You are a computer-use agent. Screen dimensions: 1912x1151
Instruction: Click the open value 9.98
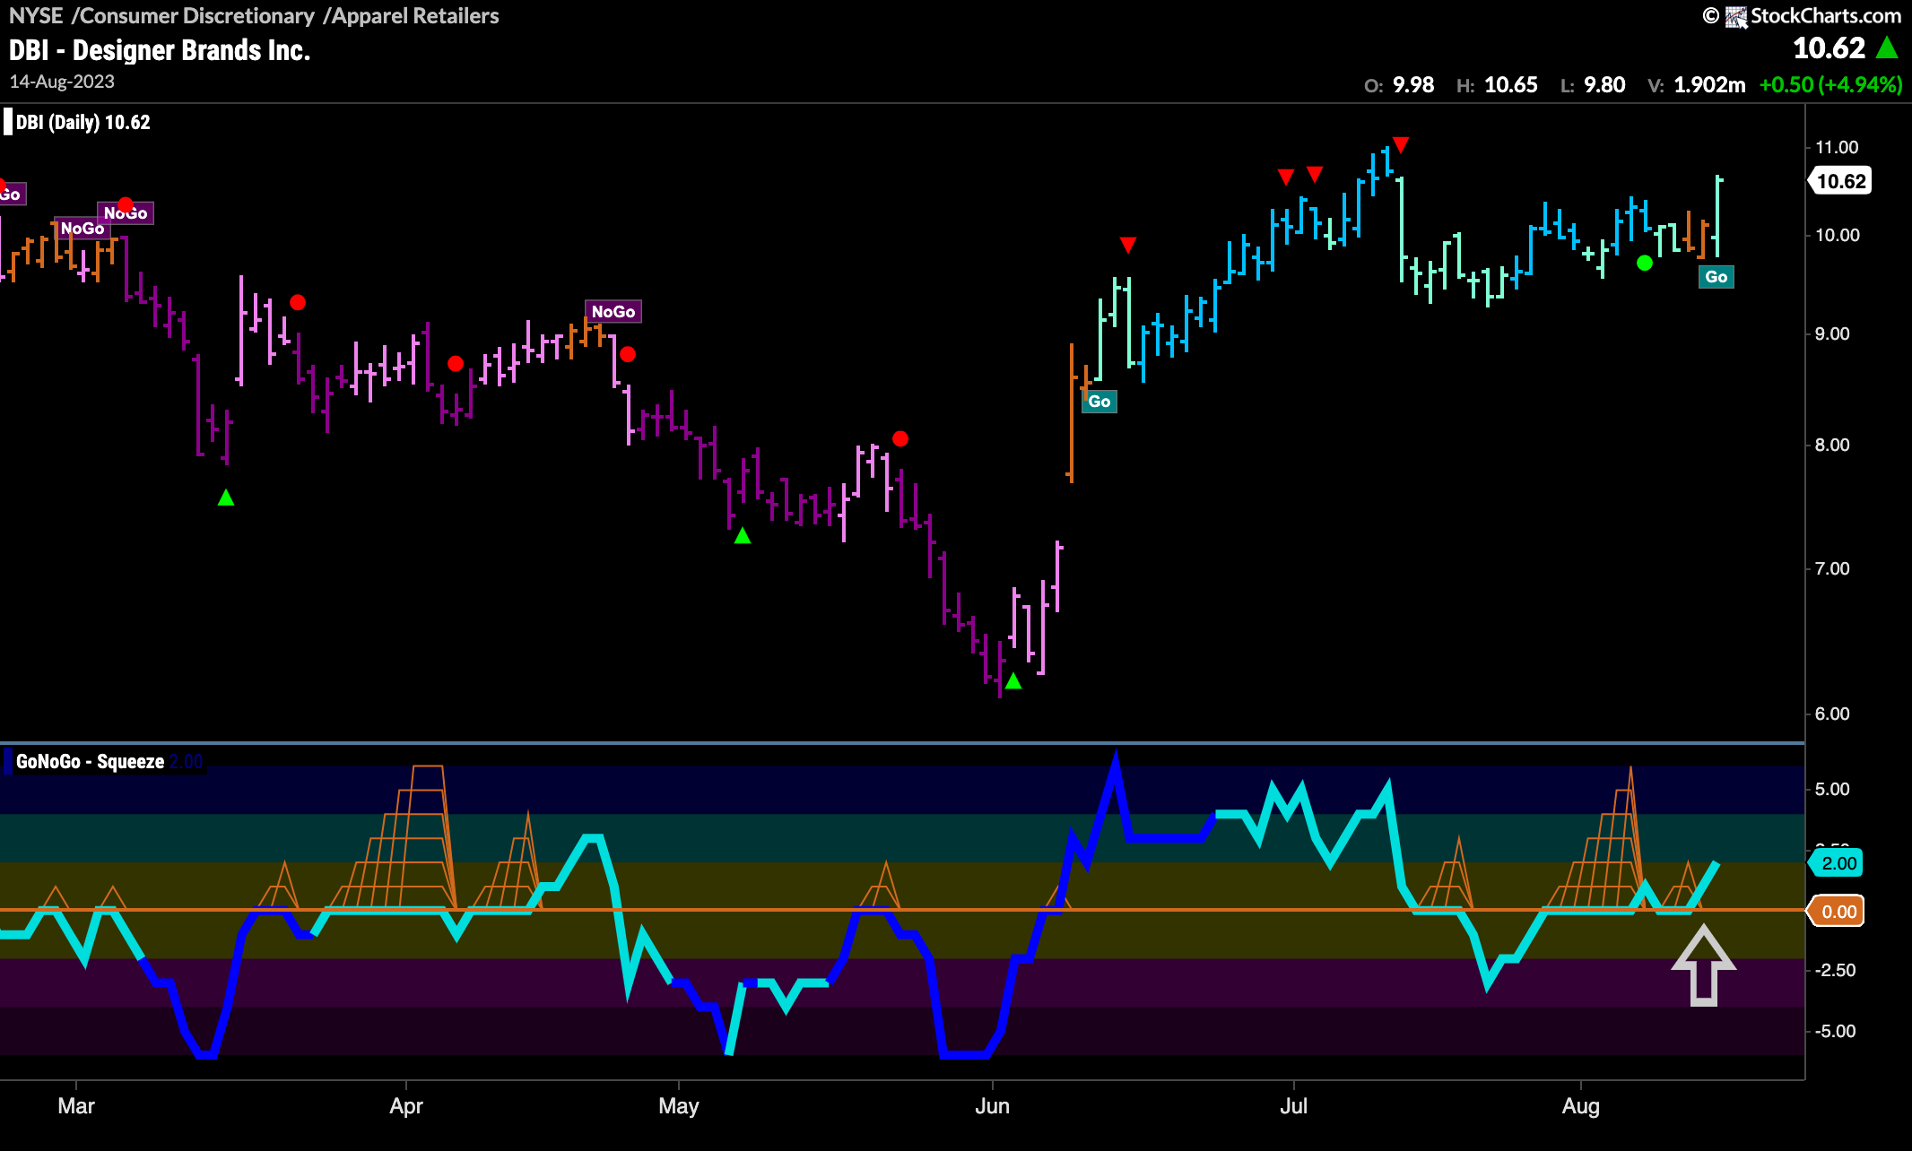[x=1413, y=85]
